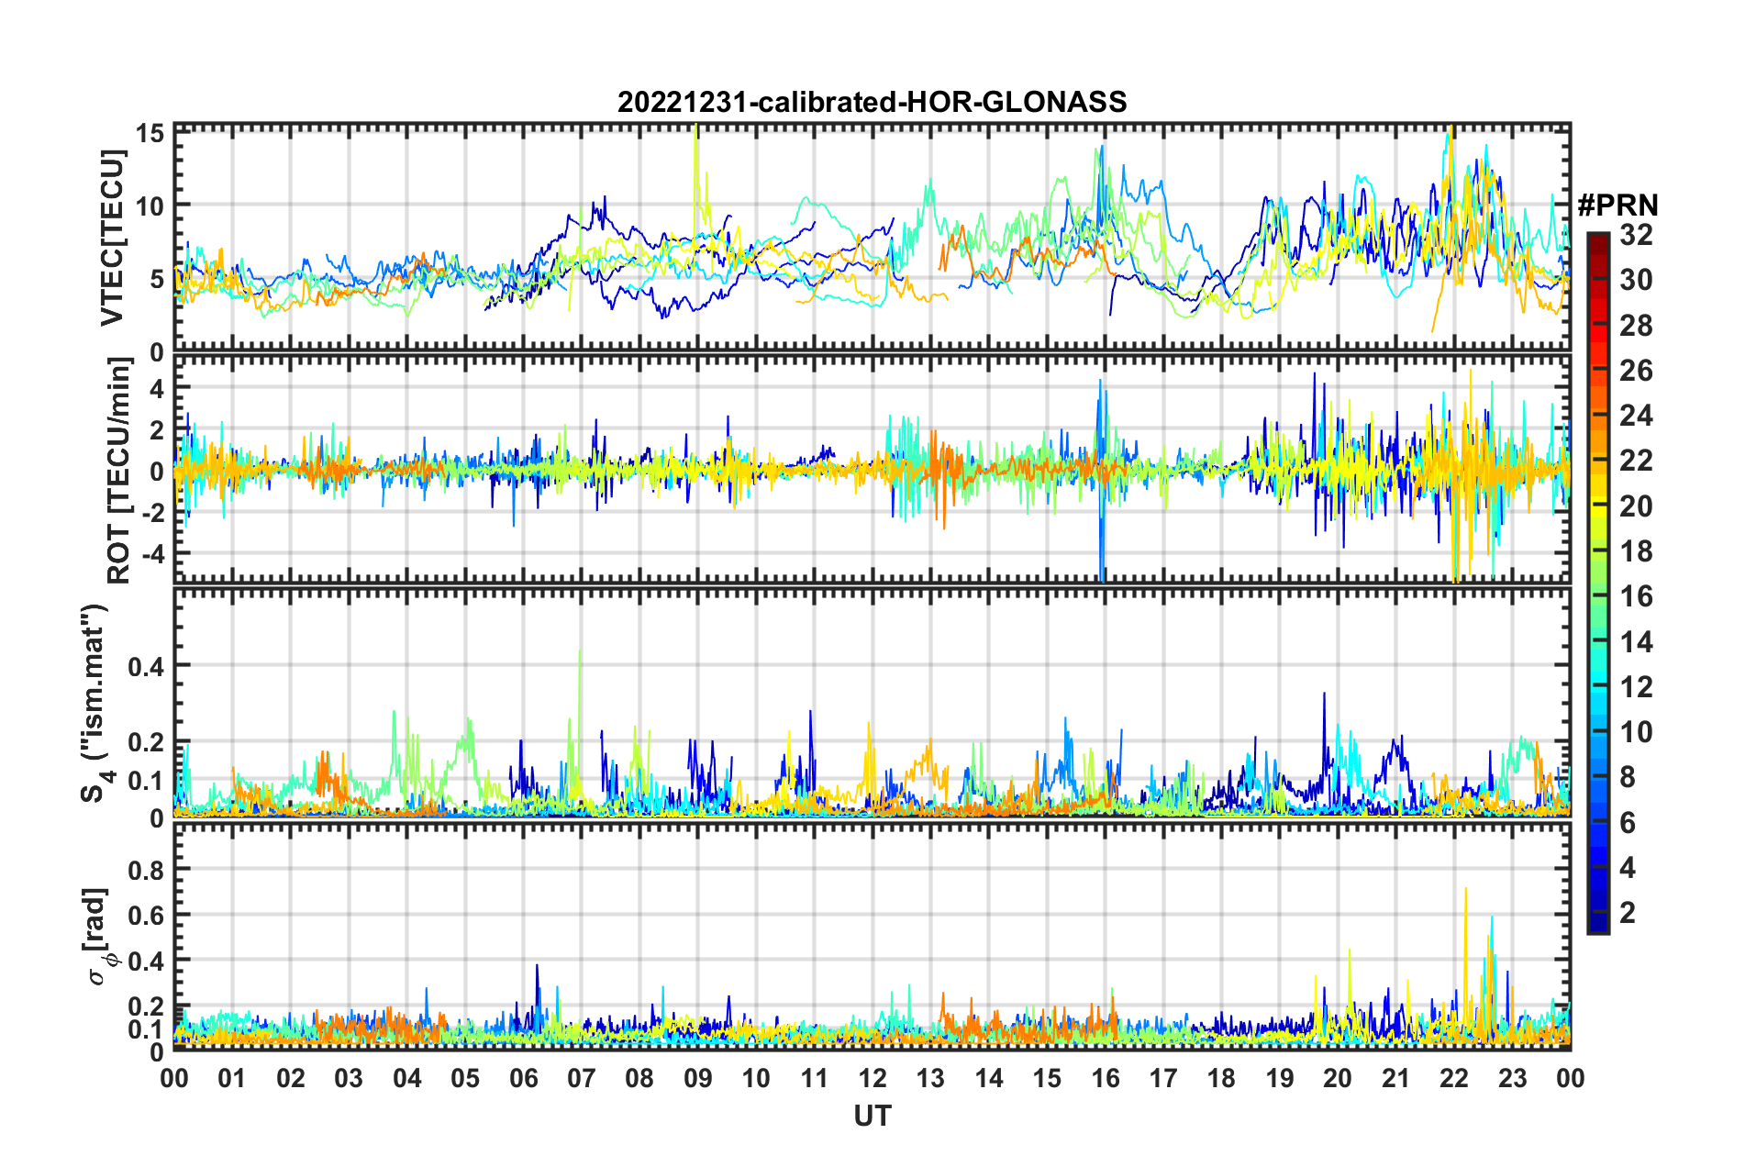Click the ROT [TECU/min] y-axis label

118,471
